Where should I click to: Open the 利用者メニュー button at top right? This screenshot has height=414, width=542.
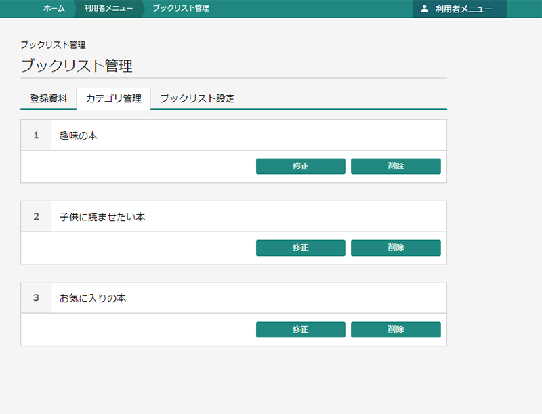pos(460,9)
